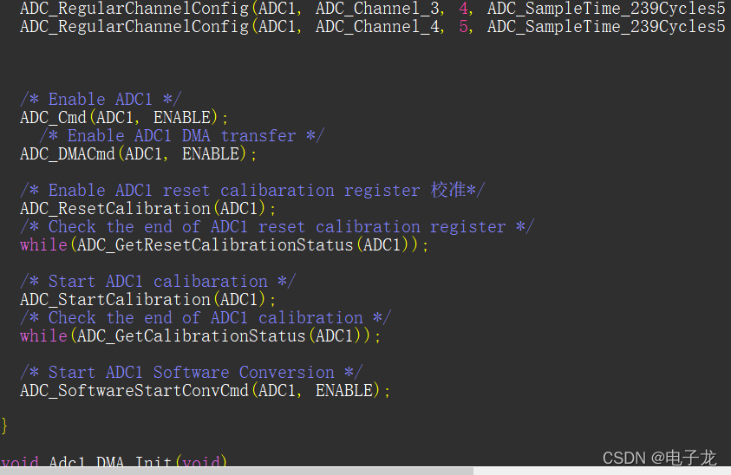Click the 'ADC_ResetCalibration(ADC1);' line
This screenshot has height=475, width=731.
pyautogui.click(x=147, y=208)
